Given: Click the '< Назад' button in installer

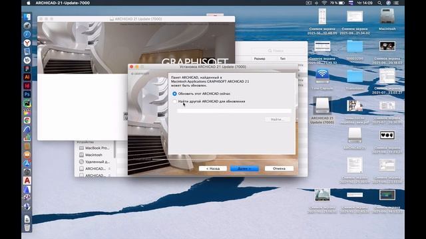Looking at the screenshot, I should coord(213,169).
